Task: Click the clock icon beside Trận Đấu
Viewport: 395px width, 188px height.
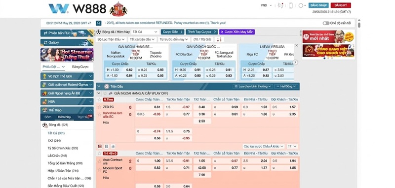Action: click(x=106, y=86)
